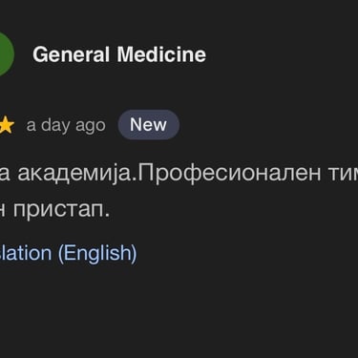358x358 pixels.
Task: Click the word 'пристап.' in review
Action: tap(61, 210)
